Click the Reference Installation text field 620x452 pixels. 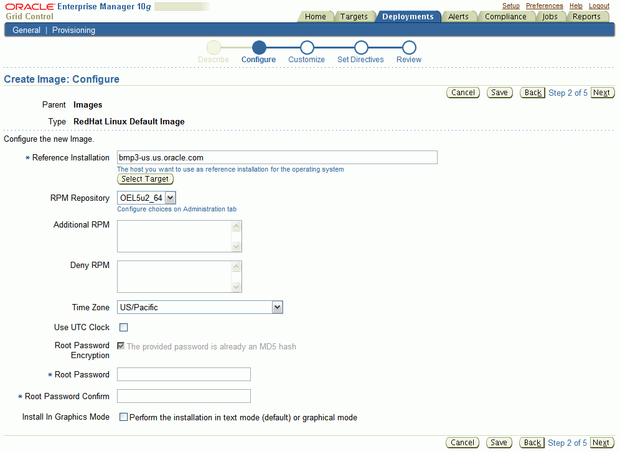[x=277, y=157]
